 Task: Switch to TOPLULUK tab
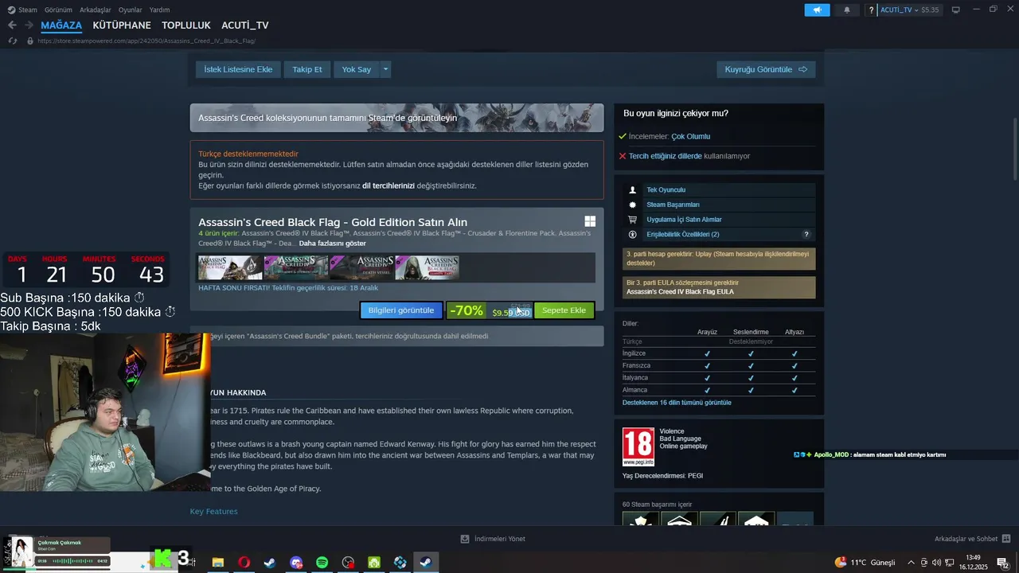point(186,25)
